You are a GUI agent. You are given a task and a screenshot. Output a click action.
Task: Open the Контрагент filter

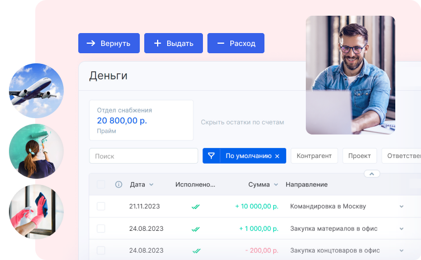314,156
